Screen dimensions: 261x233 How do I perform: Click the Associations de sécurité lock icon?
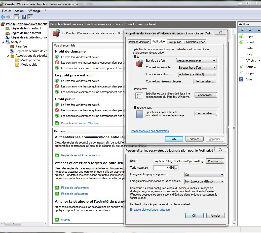coord(12,56)
